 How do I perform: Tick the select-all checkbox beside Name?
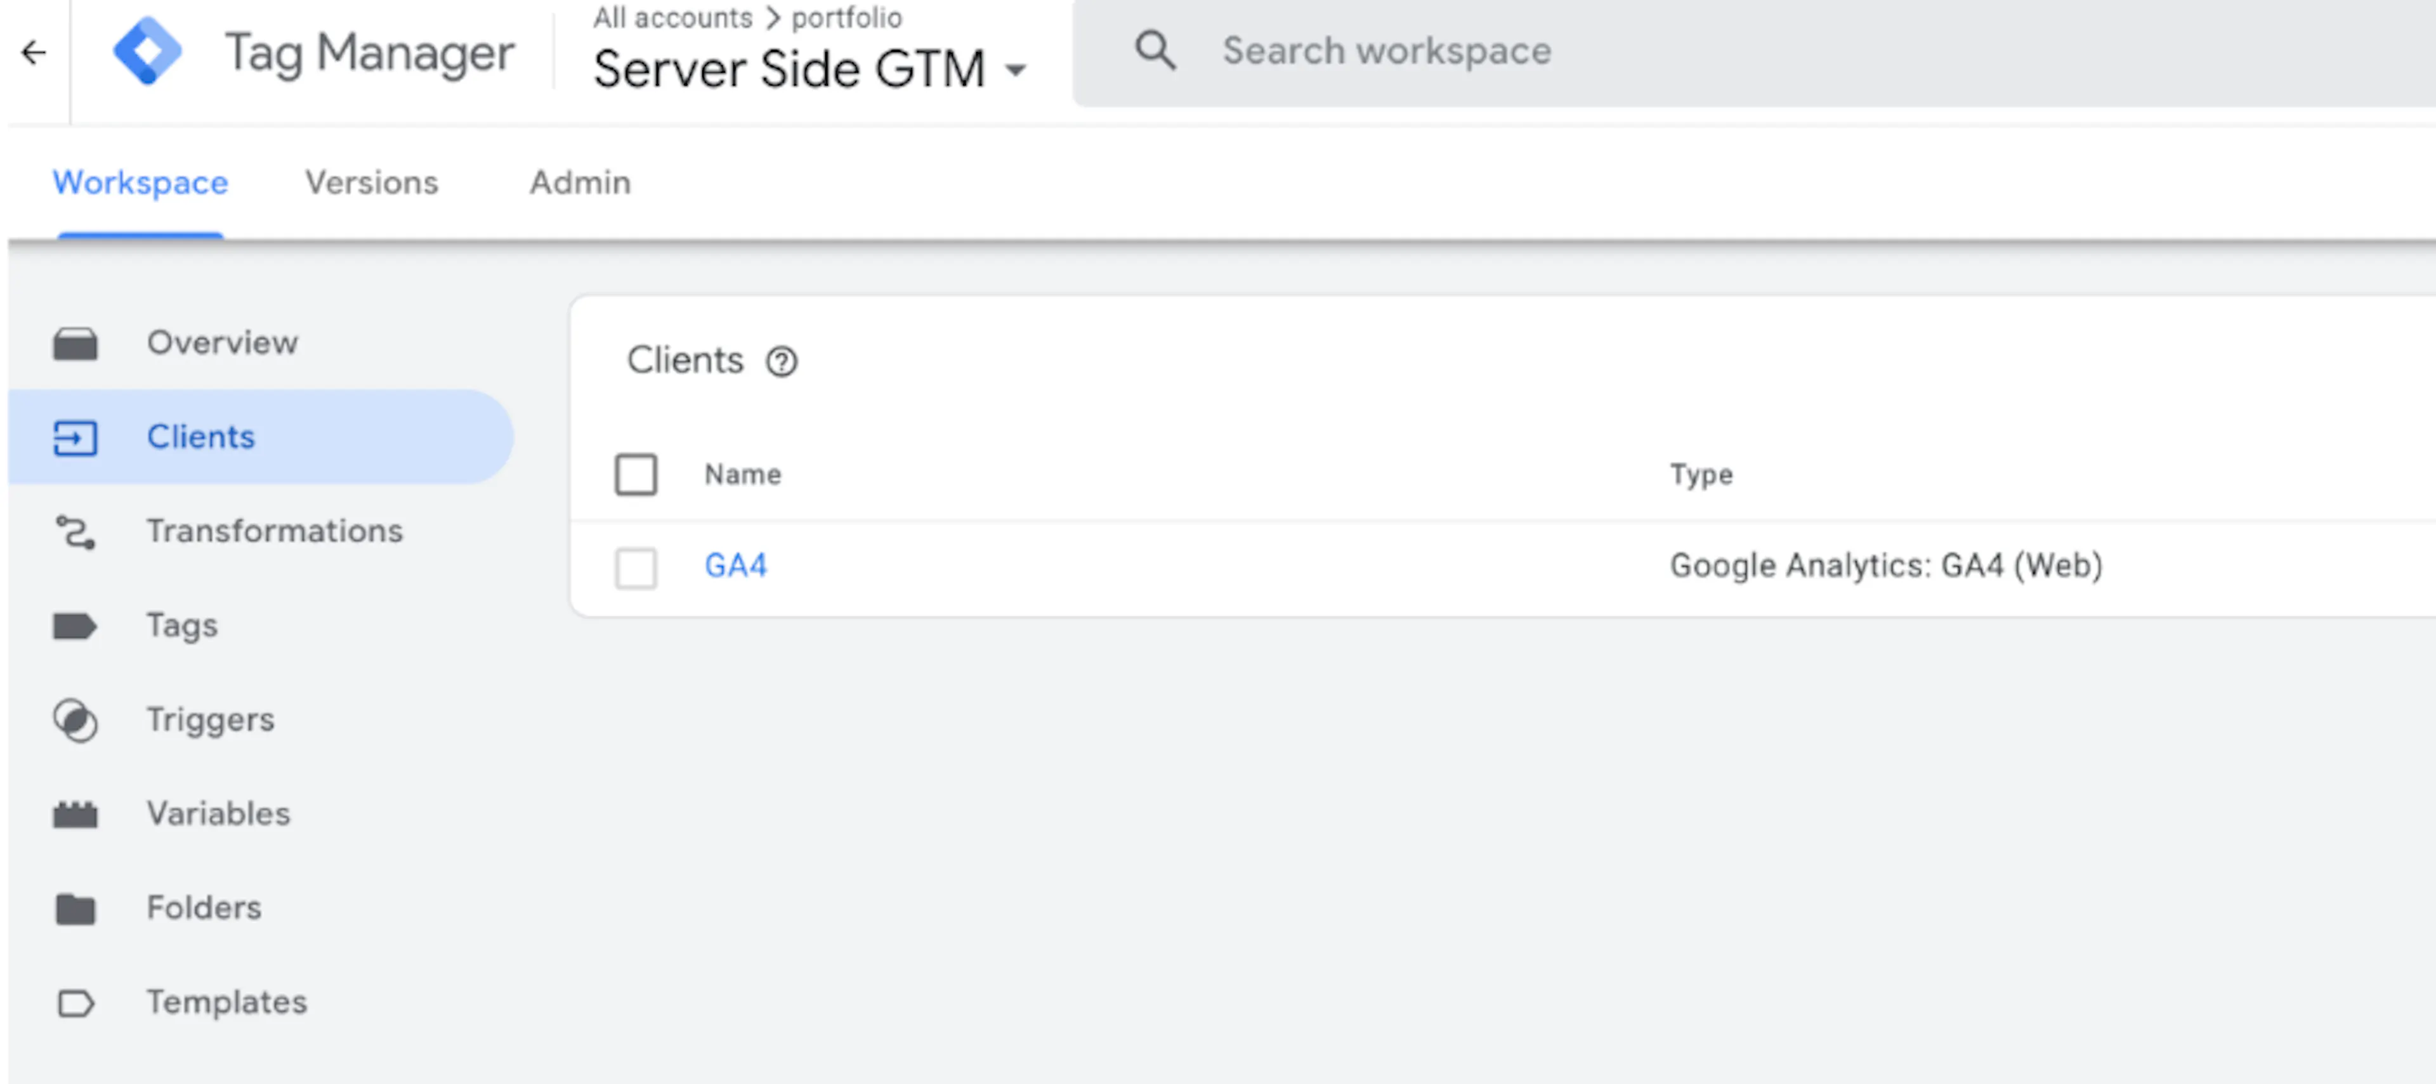tap(636, 474)
